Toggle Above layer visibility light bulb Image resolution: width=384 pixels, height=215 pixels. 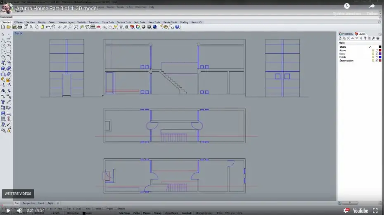(373, 50)
